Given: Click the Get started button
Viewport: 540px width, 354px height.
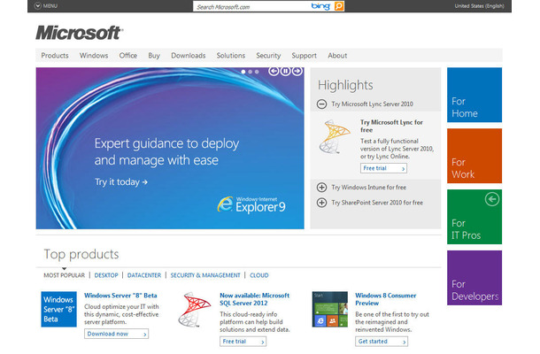Looking at the screenshot, I should tap(382, 342).
